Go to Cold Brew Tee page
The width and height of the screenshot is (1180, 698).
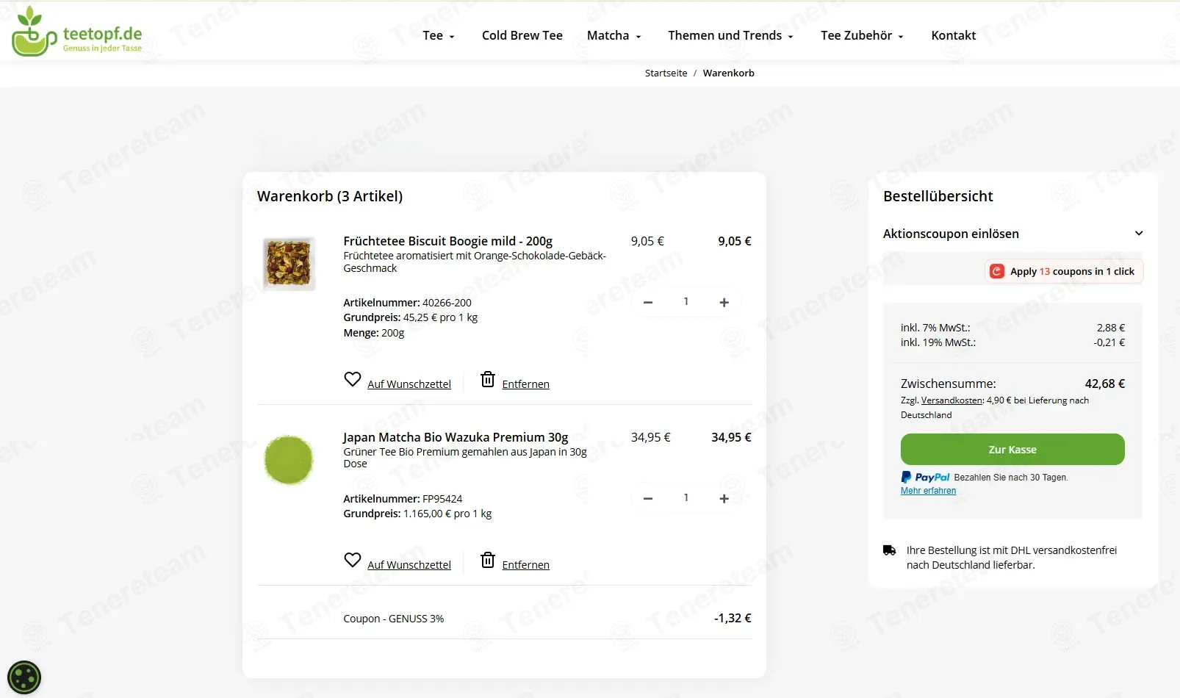pyautogui.click(x=522, y=35)
